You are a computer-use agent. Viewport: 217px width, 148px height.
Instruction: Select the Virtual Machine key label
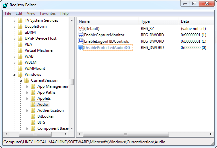(x=38, y=50)
